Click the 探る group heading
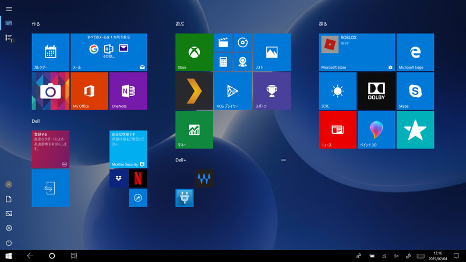Screen dimensions: 466x262 pyautogui.click(x=323, y=24)
